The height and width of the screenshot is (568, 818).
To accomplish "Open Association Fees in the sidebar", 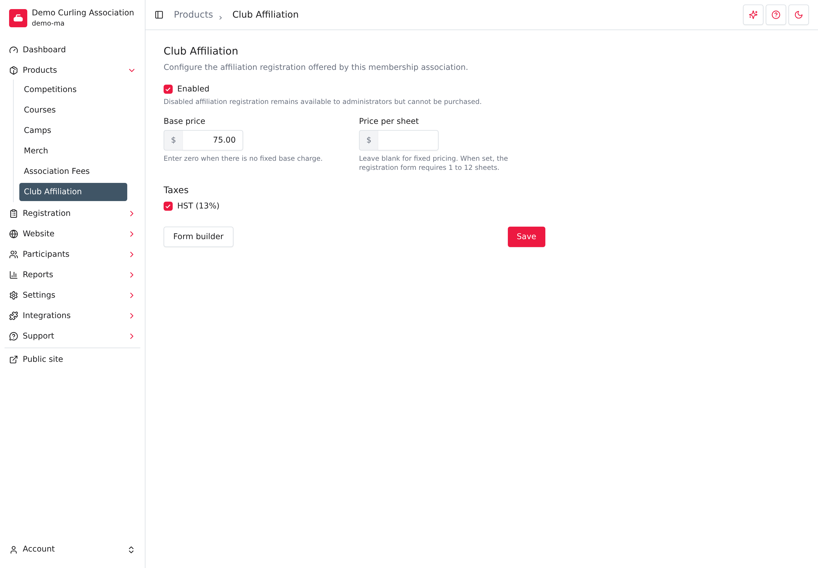I will (x=73, y=171).
